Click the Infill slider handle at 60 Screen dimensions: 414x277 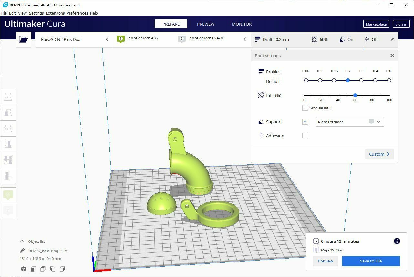tap(355, 95)
